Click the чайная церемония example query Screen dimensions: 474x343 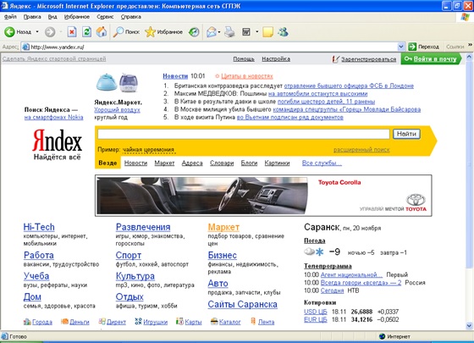pyautogui.click(x=148, y=150)
